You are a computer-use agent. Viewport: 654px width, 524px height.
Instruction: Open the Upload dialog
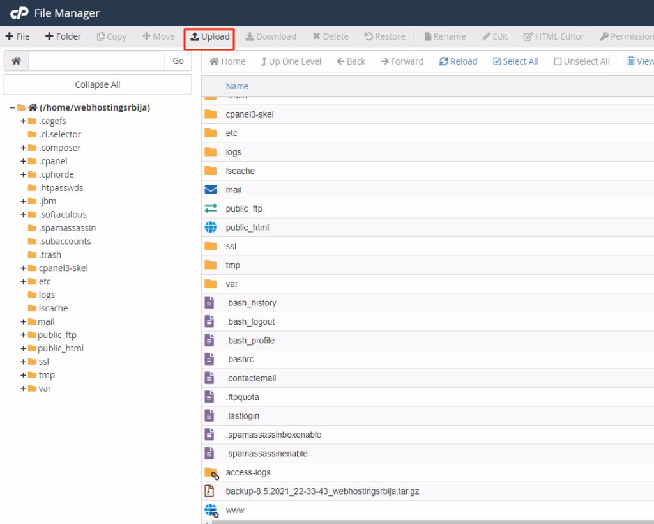pos(209,36)
